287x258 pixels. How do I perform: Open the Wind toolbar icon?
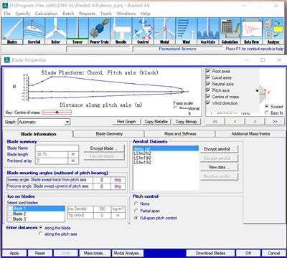(187, 32)
